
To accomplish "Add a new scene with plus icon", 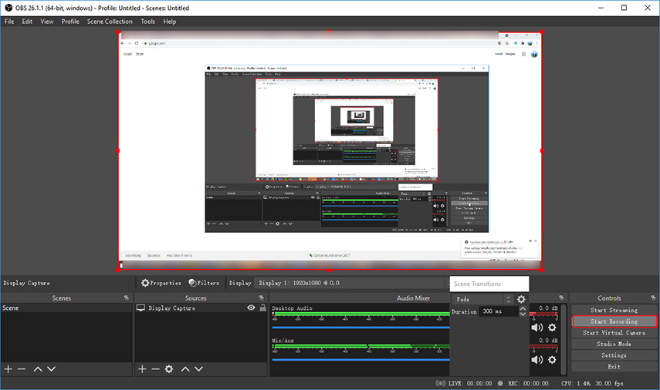I will tap(8, 369).
